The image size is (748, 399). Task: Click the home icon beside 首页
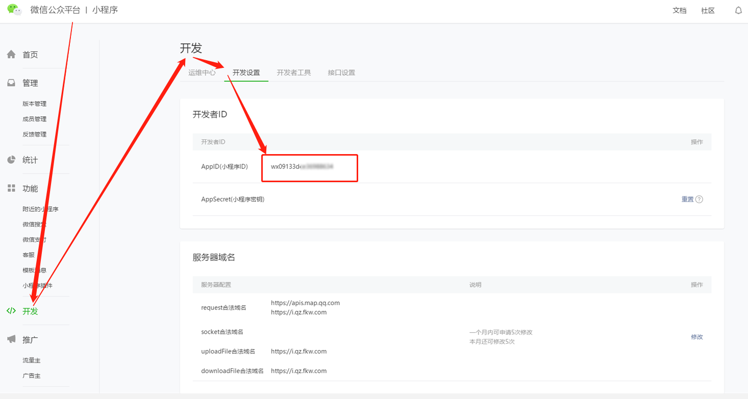[11, 55]
